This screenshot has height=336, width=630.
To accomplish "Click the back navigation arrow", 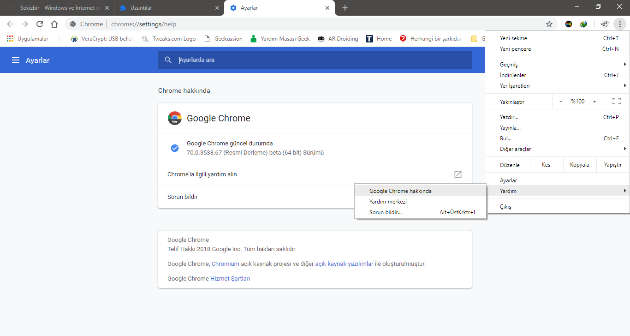I will coord(10,24).
